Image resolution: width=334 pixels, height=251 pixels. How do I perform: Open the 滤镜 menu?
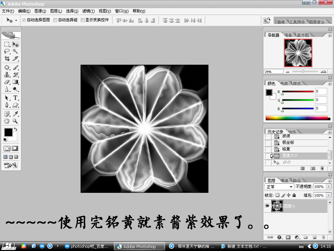coord(88,11)
